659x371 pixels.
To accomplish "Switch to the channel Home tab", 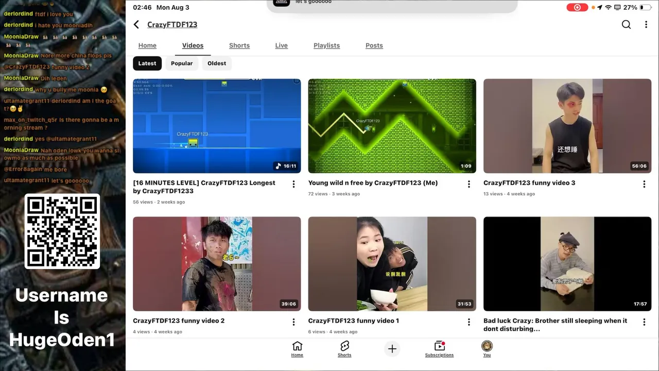I will coord(147,45).
